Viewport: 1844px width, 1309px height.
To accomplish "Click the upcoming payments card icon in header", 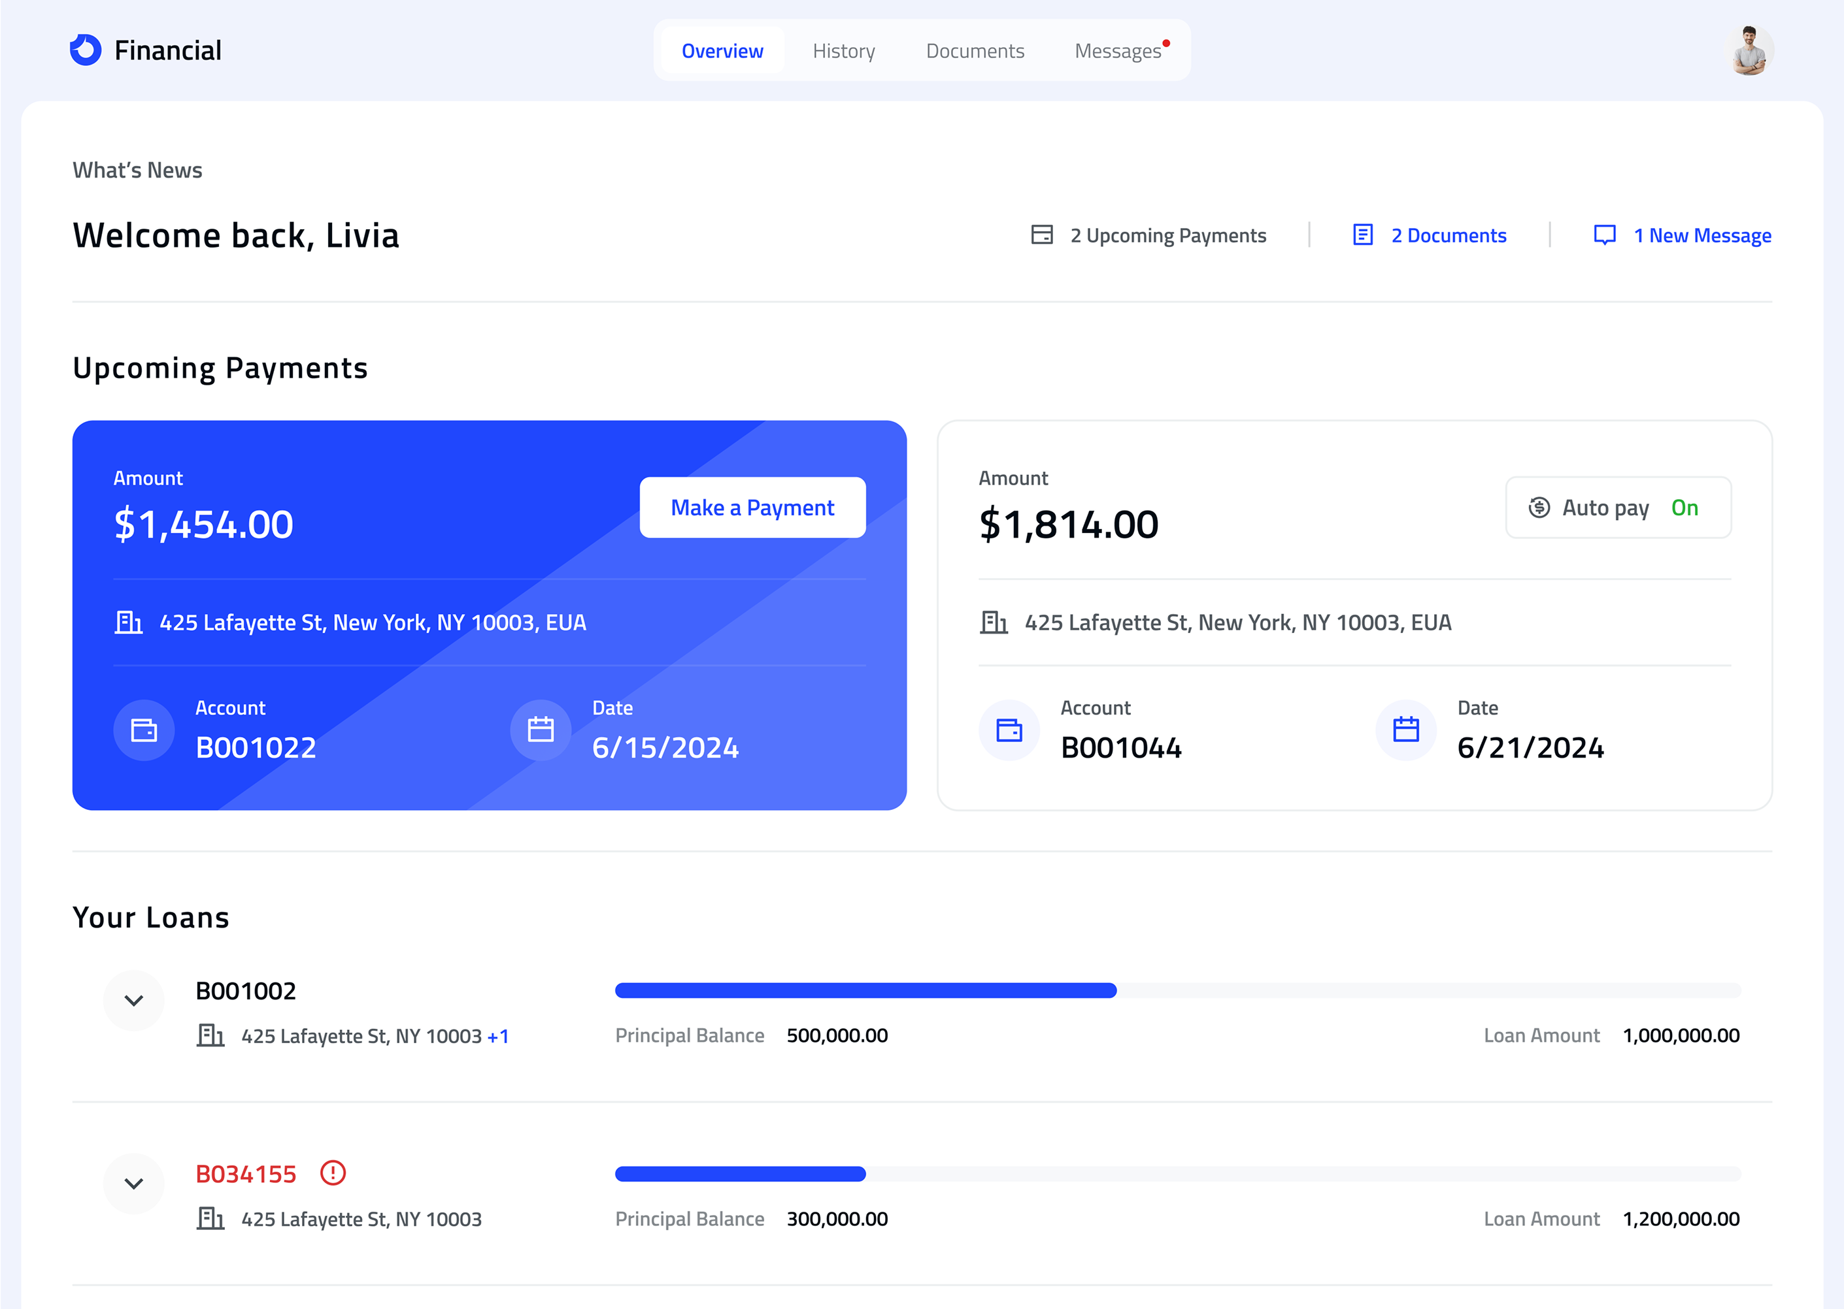I will tap(1042, 234).
